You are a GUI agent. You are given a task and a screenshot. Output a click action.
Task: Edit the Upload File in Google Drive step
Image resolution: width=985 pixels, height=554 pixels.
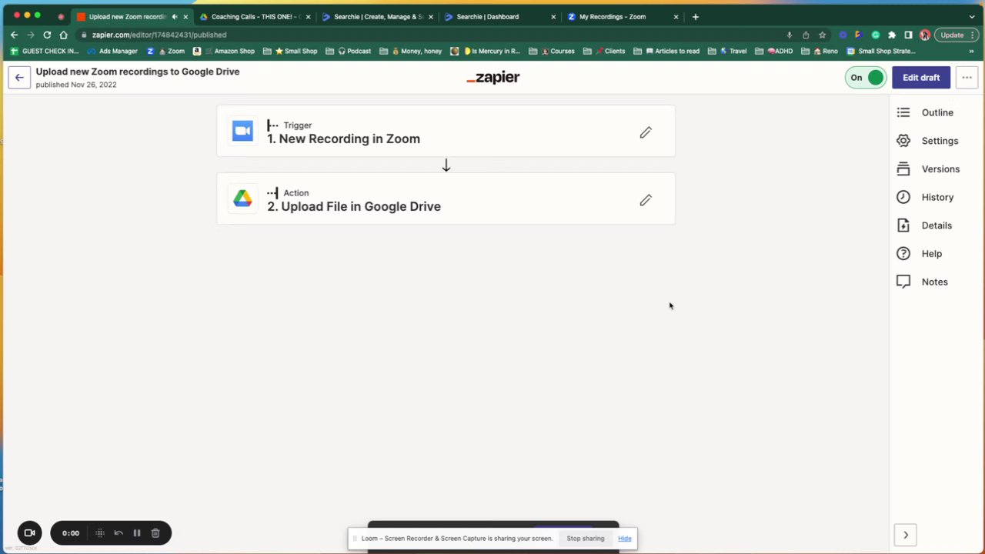(x=646, y=200)
